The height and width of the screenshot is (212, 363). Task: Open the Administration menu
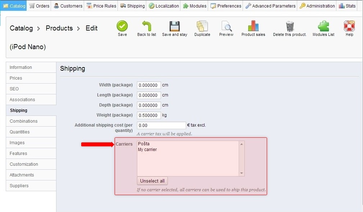click(317, 6)
